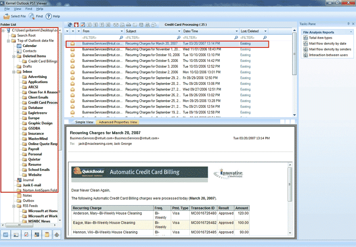
Task: Click the Contacts card shortcut button
Action: pyautogui.click(x=16, y=235)
